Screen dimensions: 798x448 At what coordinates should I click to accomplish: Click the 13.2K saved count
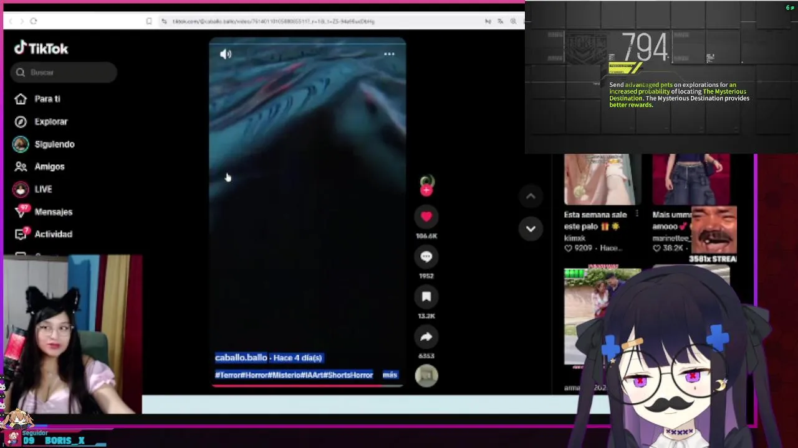(426, 316)
